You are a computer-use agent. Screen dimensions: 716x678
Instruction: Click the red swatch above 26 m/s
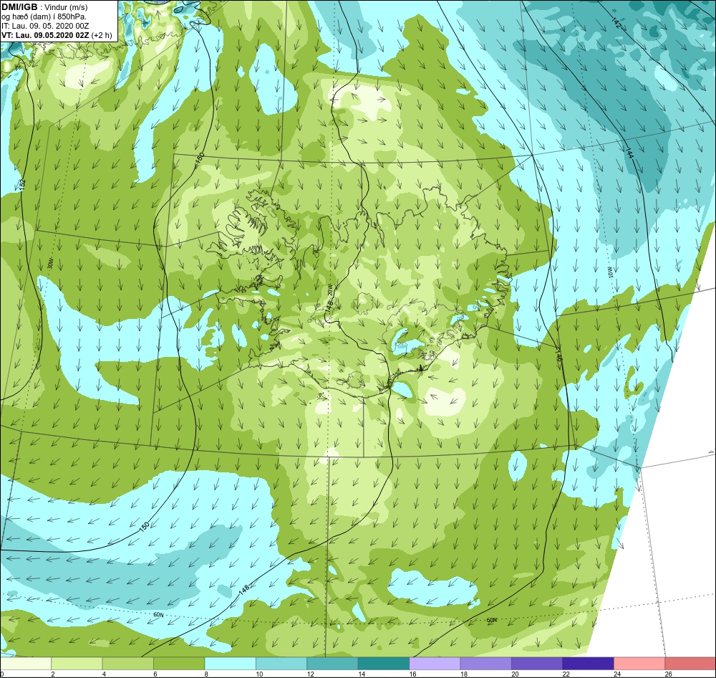pos(690,664)
